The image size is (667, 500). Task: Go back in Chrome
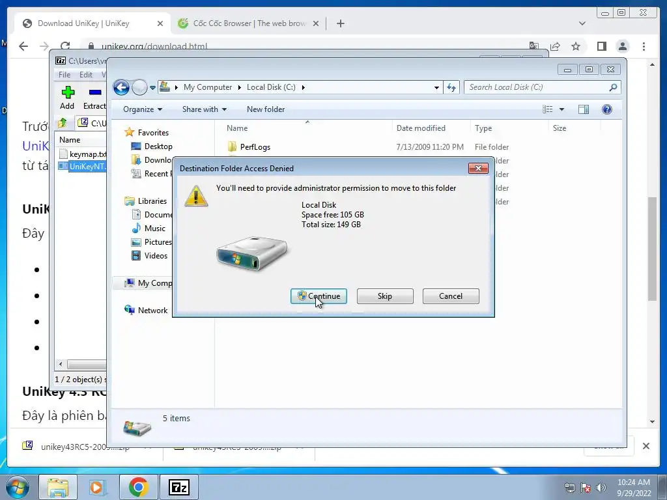[23, 46]
